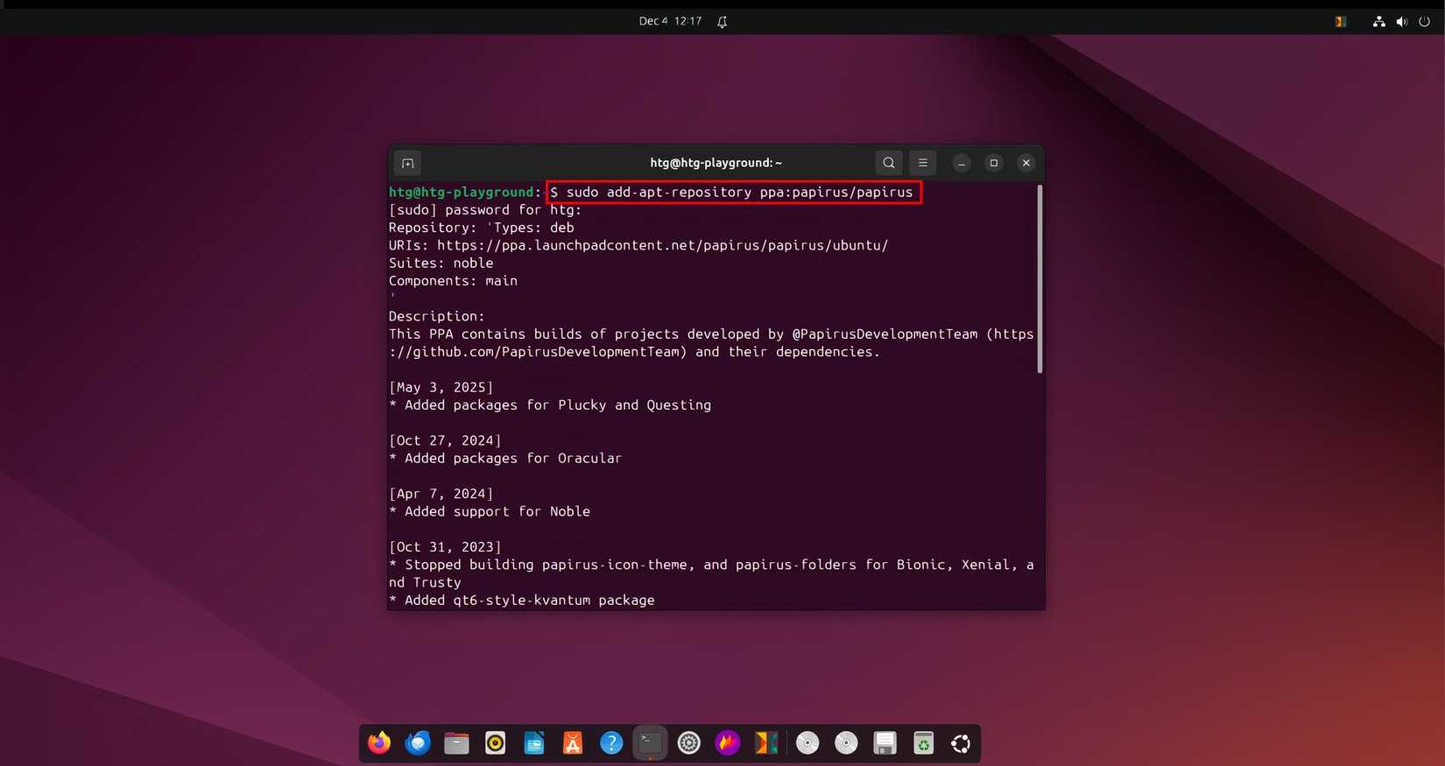
Task: Click 'Stopped building papirus-icon-theme' line
Action: tap(711, 565)
